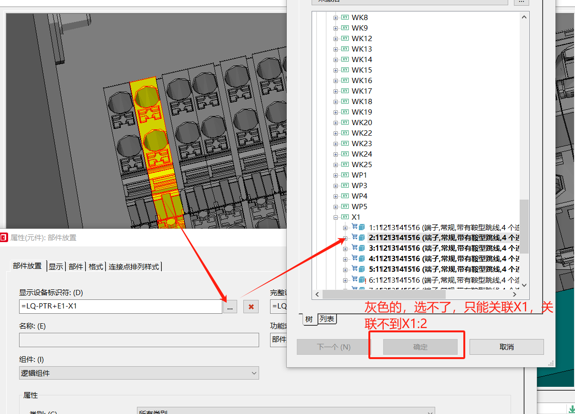This screenshot has height=414, width=575.
Task: Click the red X delete button
Action: pyautogui.click(x=251, y=307)
